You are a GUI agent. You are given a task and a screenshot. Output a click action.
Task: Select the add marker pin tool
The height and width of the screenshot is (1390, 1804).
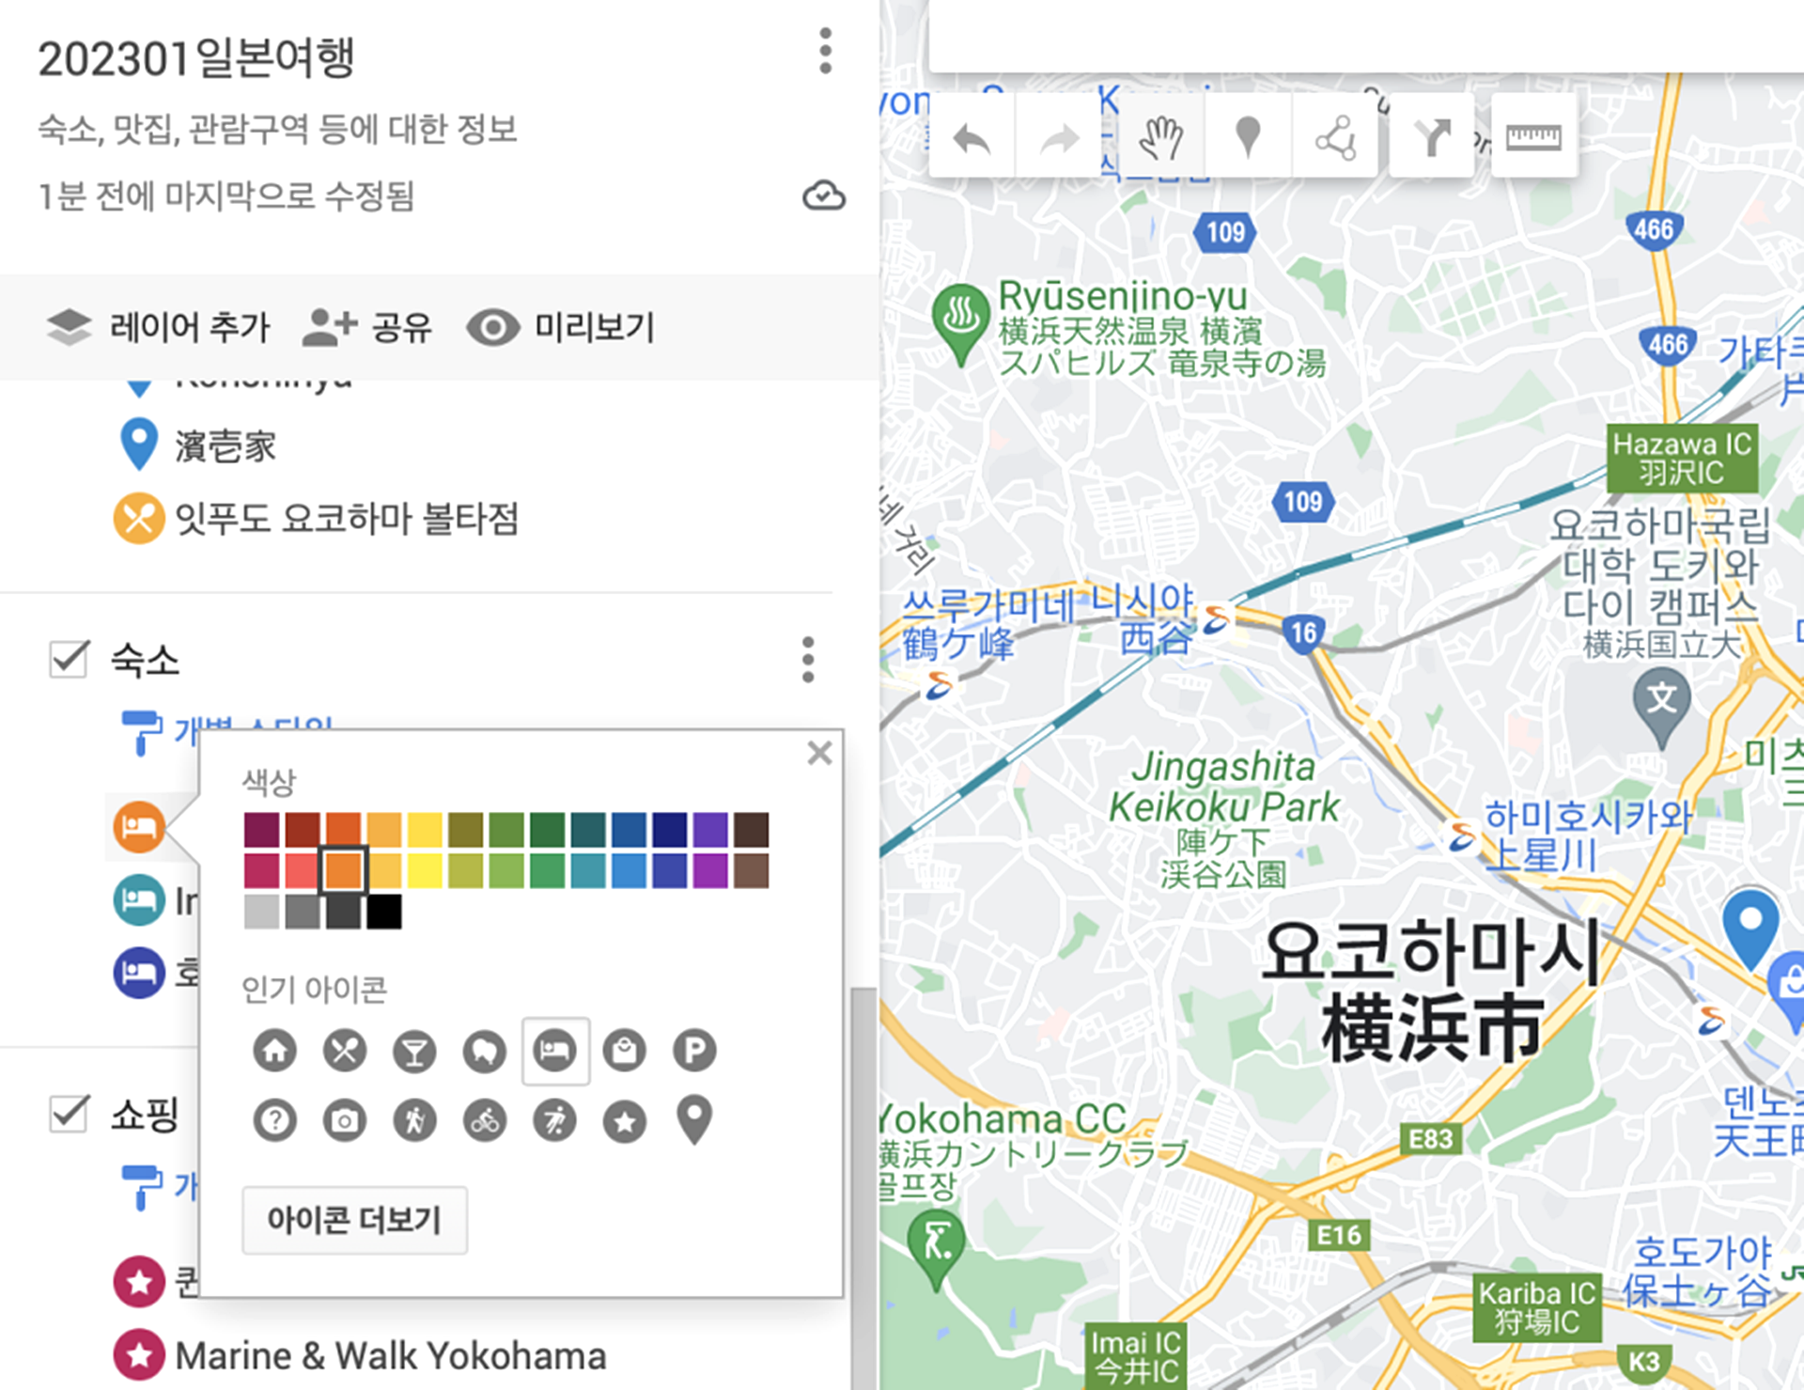[1247, 138]
